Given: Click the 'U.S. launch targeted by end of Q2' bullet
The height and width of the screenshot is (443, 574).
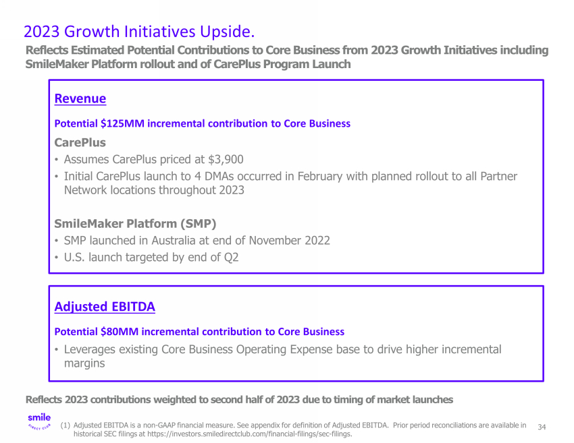Looking at the screenshot, I should pos(151,257).
